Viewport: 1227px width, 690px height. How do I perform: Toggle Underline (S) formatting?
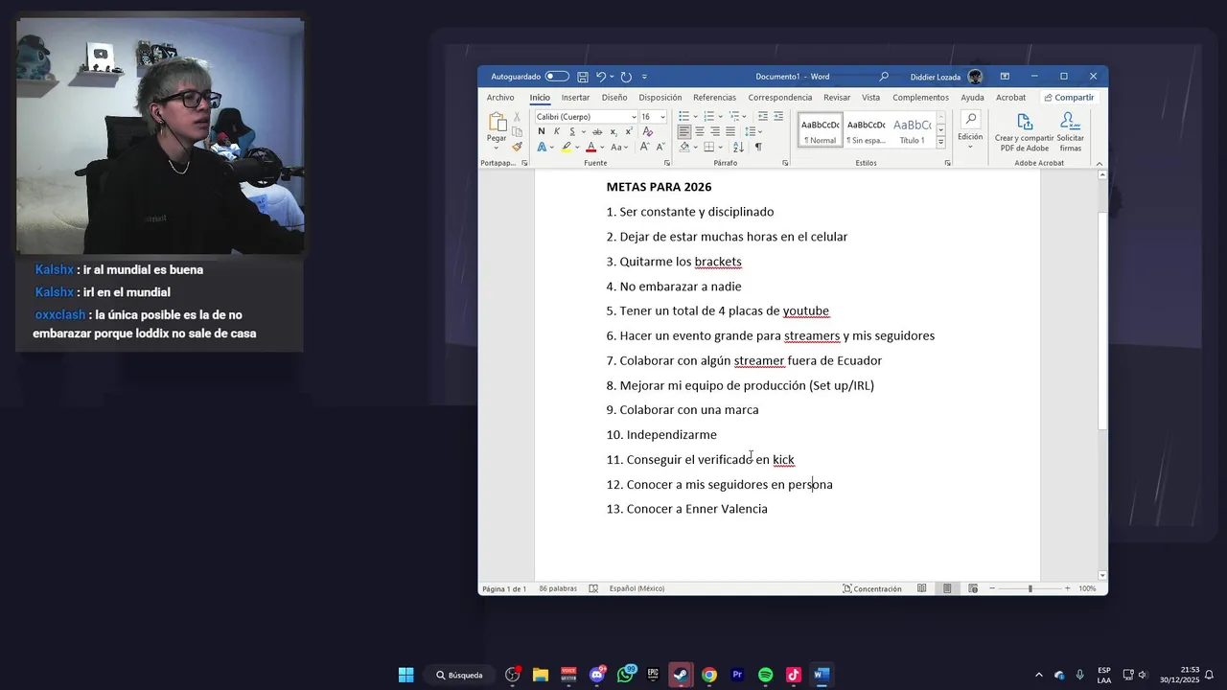[x=572, y=132]
